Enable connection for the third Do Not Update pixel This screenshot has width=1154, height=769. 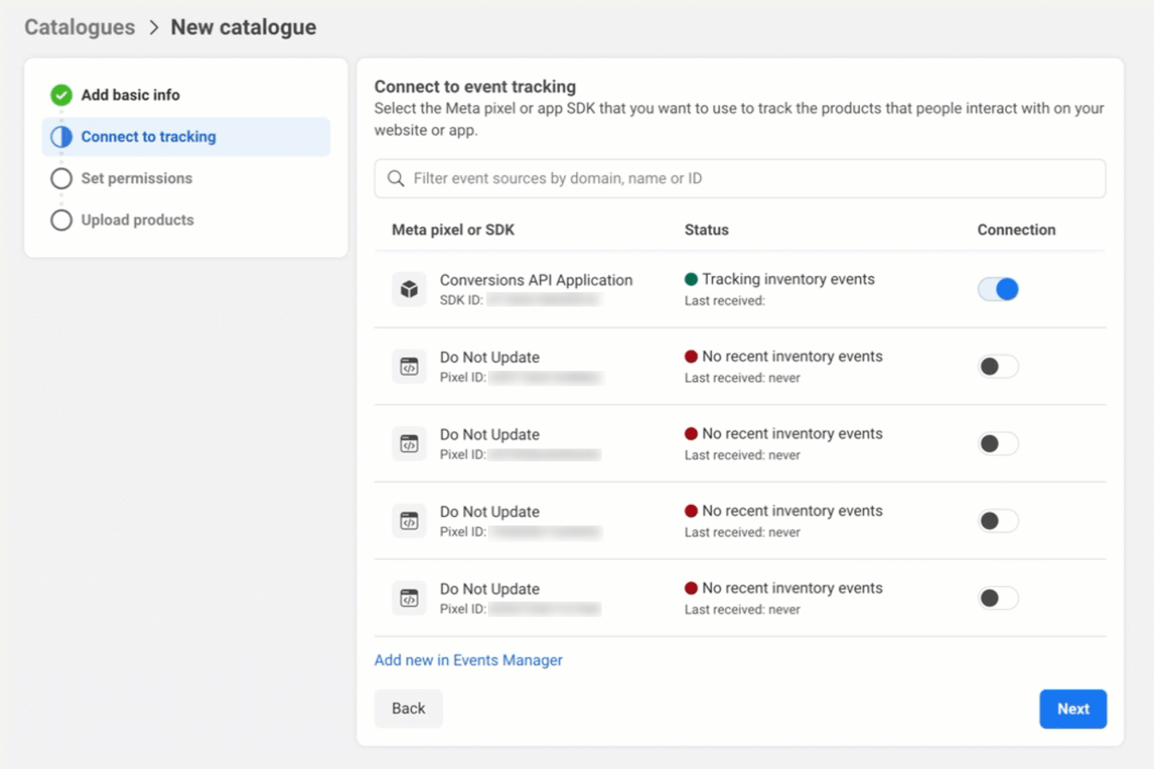click(x=998, y=520)
